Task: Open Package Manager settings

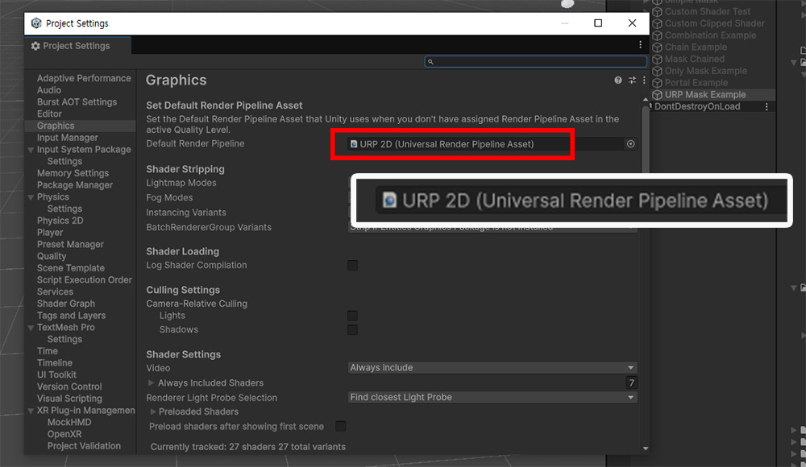Action: pyautogui.click(x=74, y=185)
